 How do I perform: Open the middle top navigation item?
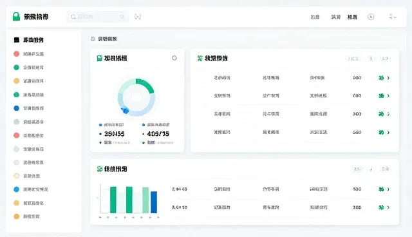(x=336, y=17)
